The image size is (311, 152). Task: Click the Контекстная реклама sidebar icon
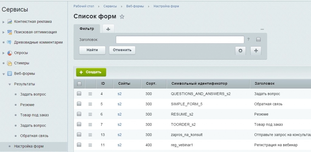pyautogui.click(x=9, y=22)
